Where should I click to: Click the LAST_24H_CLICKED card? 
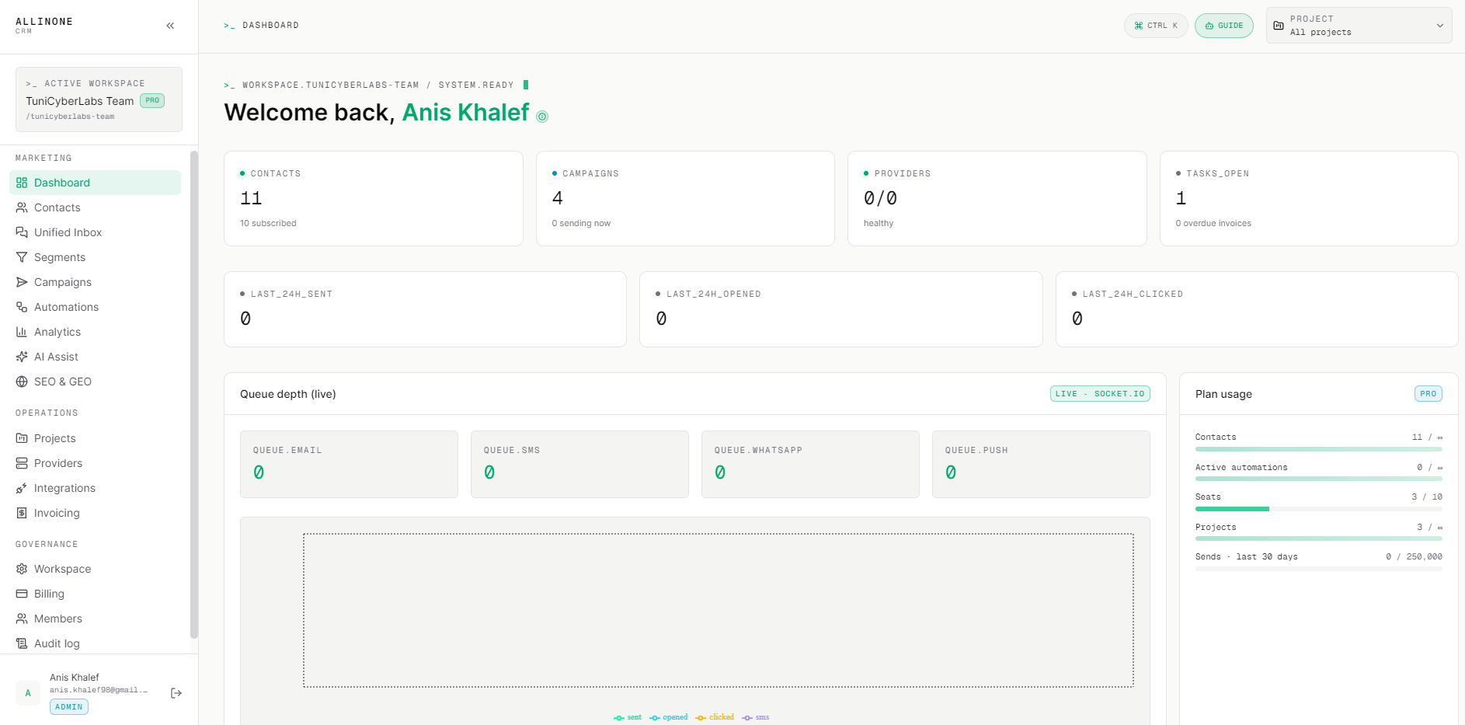1257,309
